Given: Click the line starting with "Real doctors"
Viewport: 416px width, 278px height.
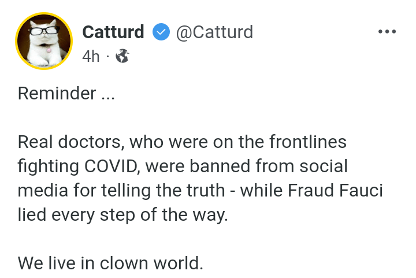Looking at the screenshot, I should click(x=182, y=142).
